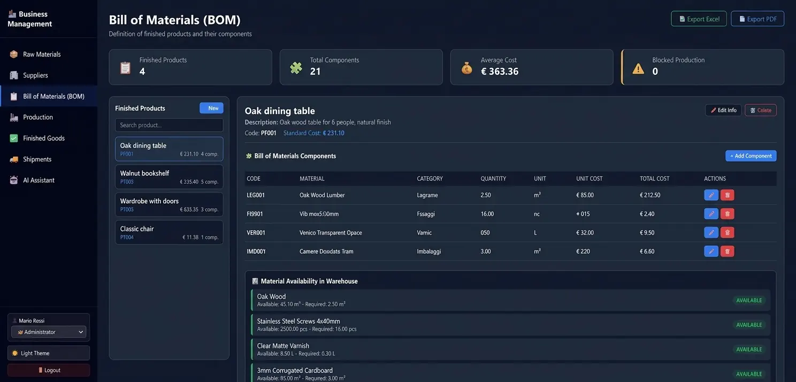Click the Shipments truck icon

tap(14, 159)
